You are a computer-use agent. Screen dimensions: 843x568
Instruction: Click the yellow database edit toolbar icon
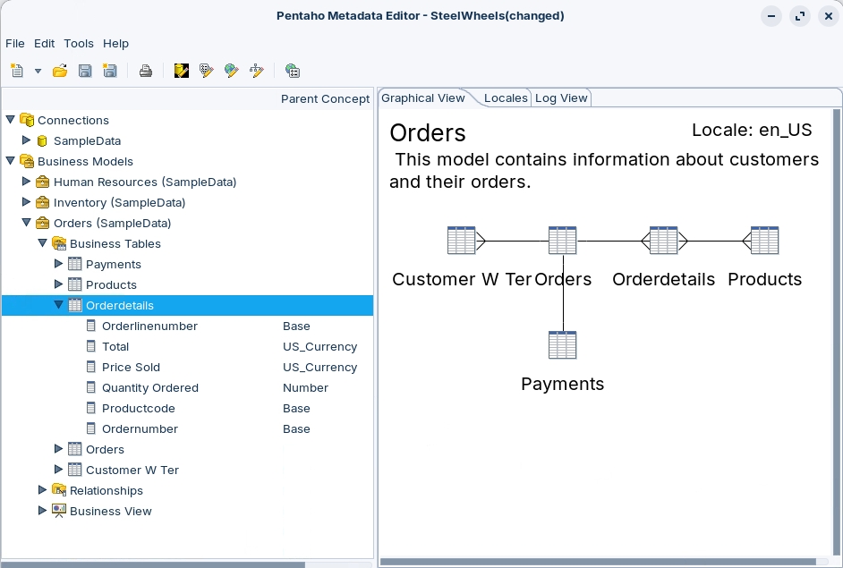[x=182, y=71]
